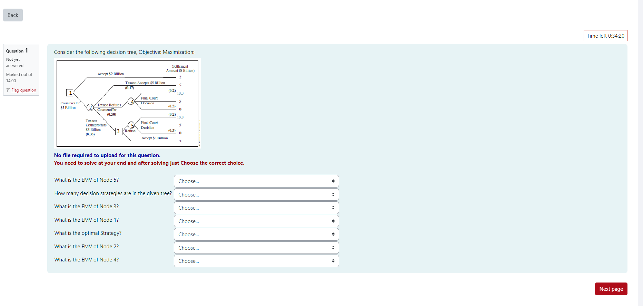Click 'What is the EMV of Node 2?' label

(x=87, y=247)
